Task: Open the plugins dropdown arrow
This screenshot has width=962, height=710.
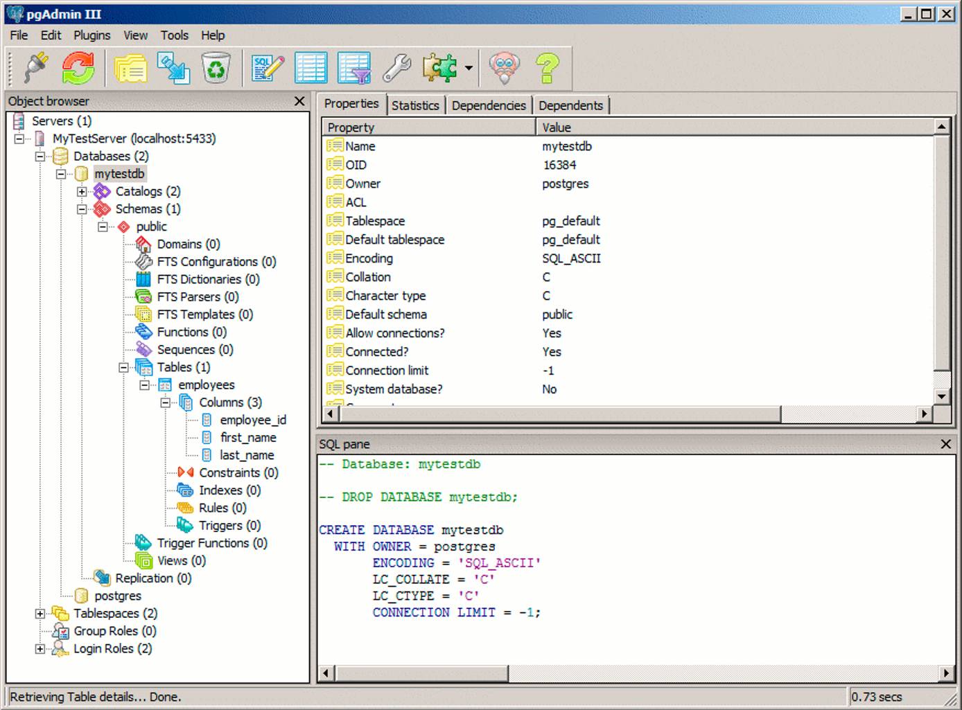Action: [x=469, y=67]
